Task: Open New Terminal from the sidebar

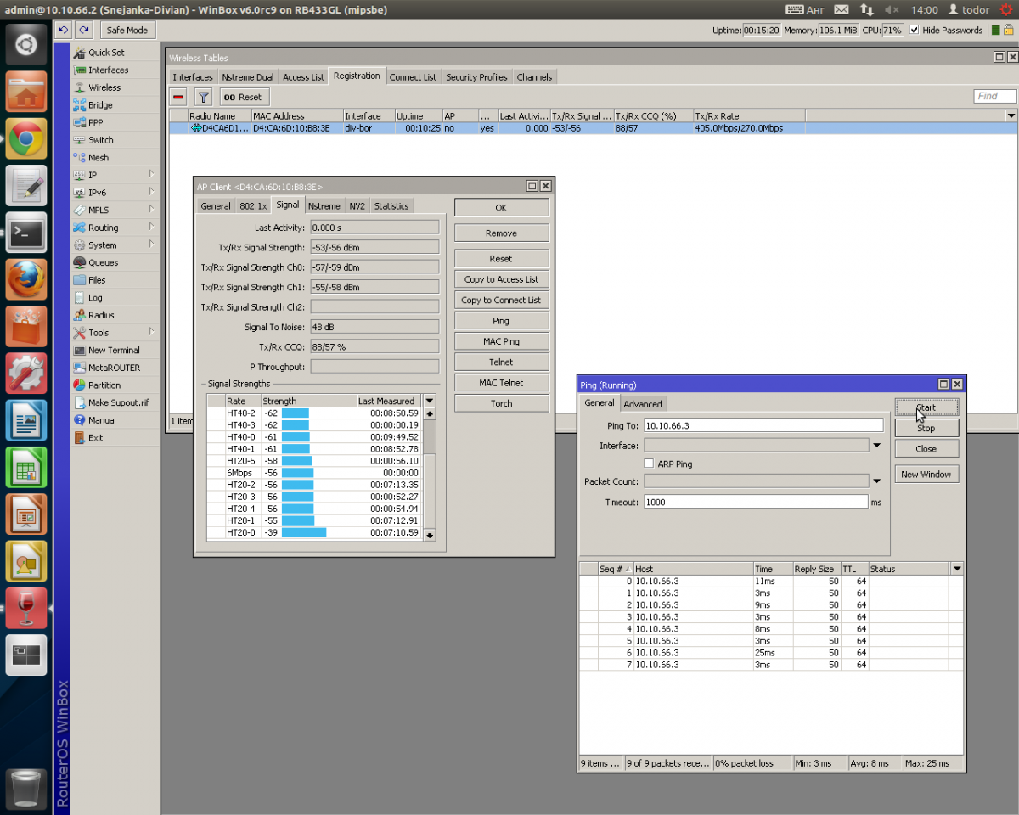Action: (x=114, y=350)
